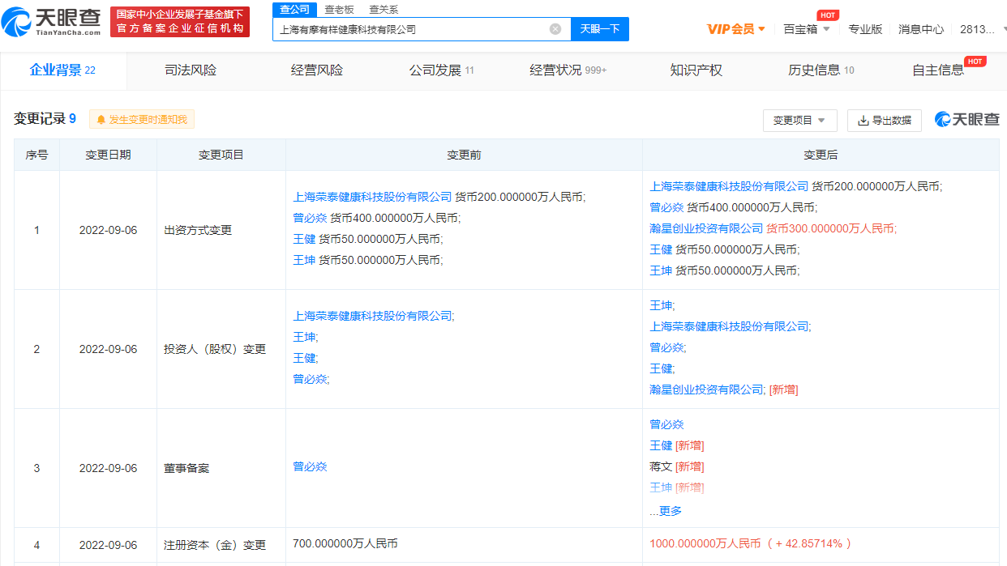Viewport: 1007px width, 566px height.
Task: Open 王坤 link in row 1 变更前
Action: pos(304,260)
